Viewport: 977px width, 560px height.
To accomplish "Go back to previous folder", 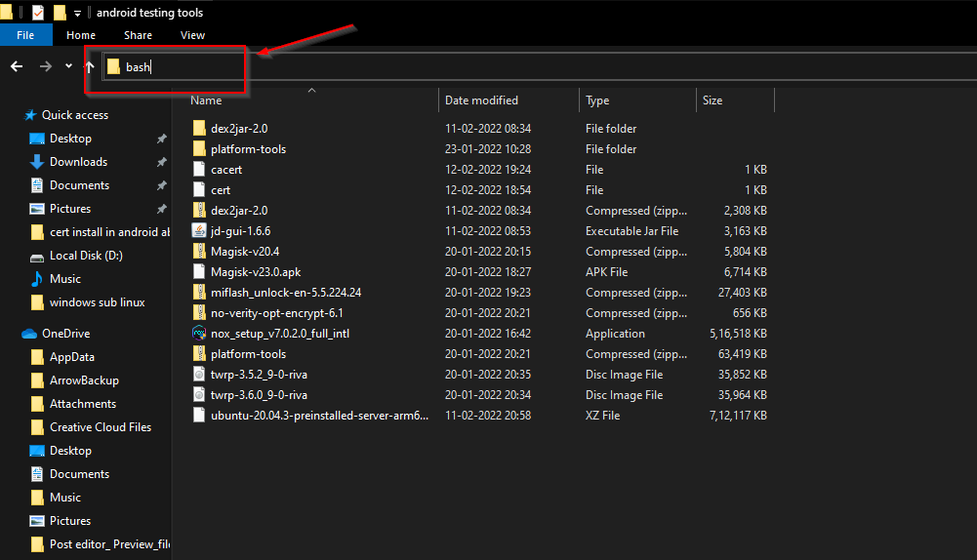I will tap(17, 66).
